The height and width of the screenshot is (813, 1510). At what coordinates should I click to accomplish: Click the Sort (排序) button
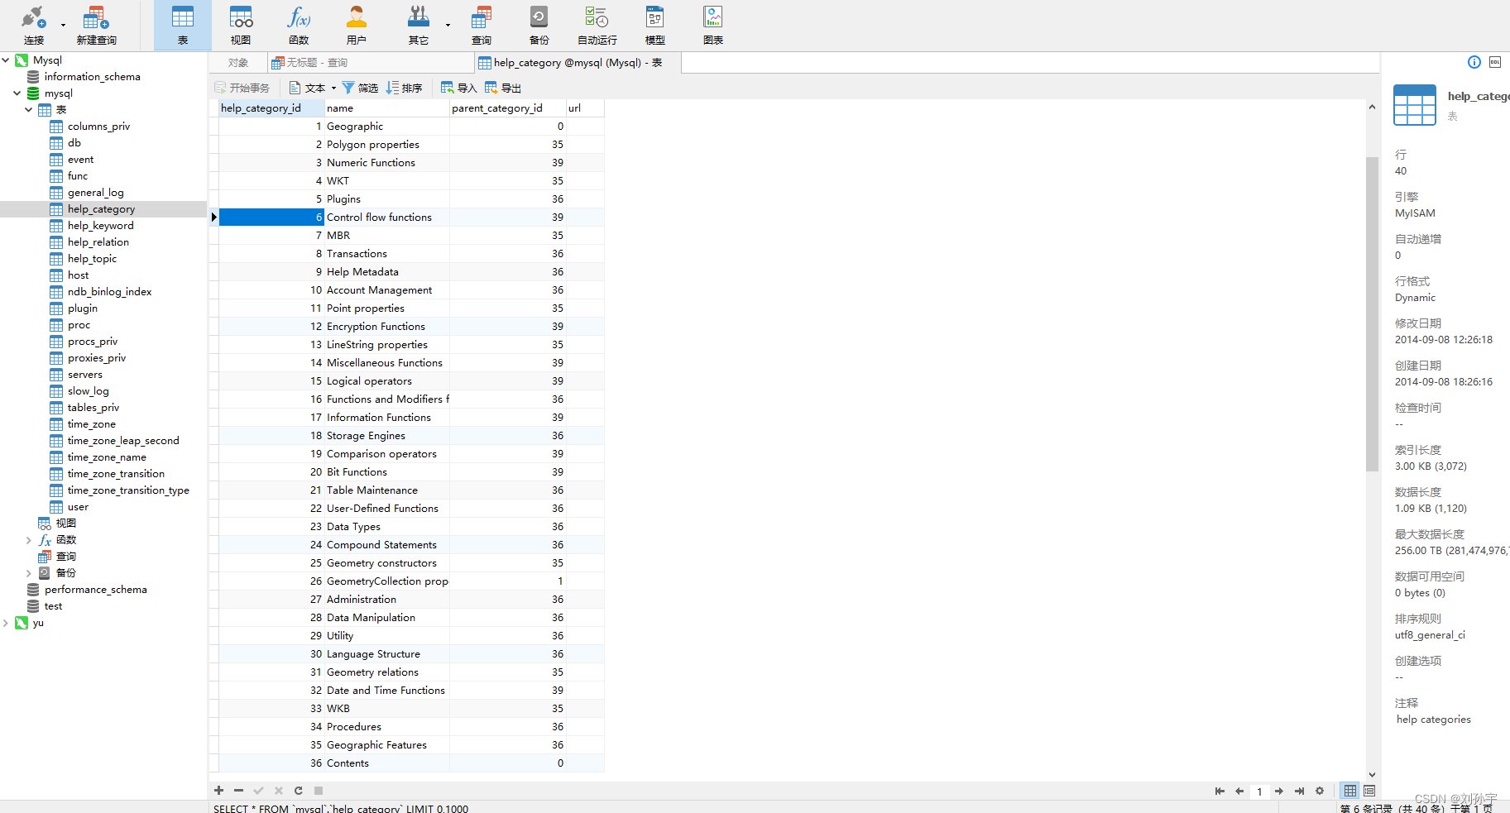(405, 88)
